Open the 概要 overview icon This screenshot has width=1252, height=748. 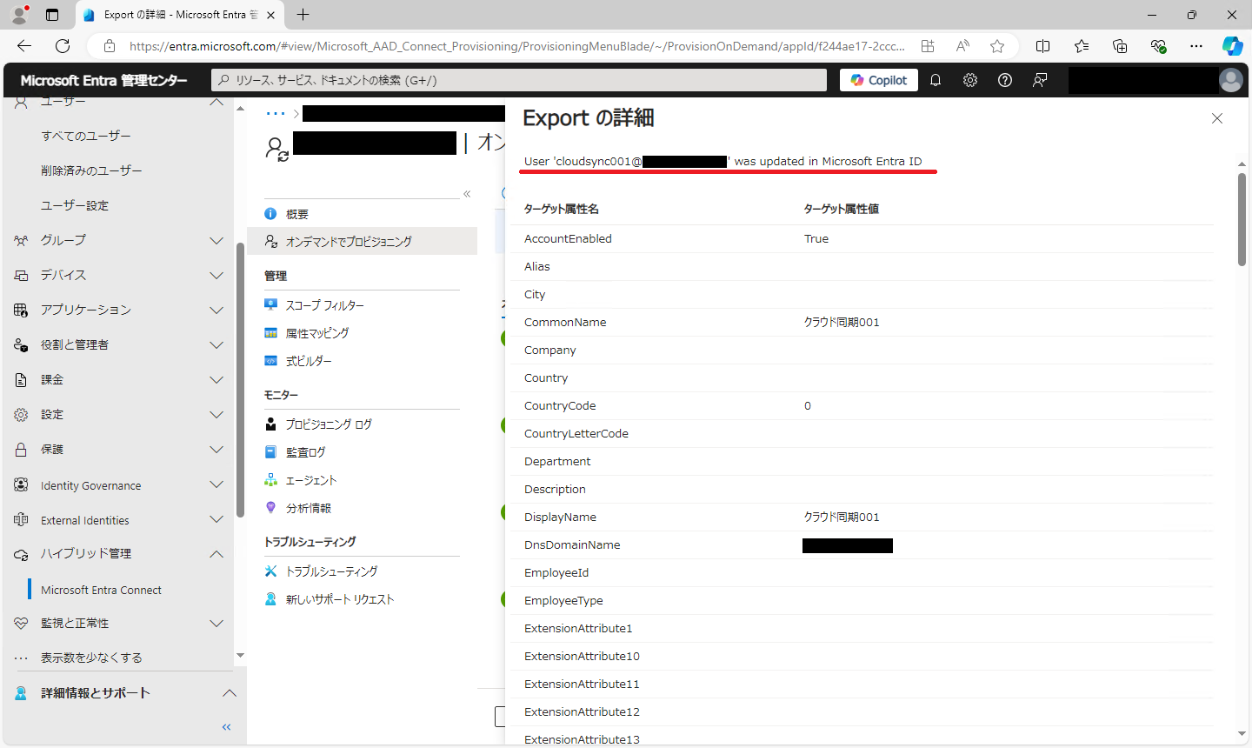(270, 214)
